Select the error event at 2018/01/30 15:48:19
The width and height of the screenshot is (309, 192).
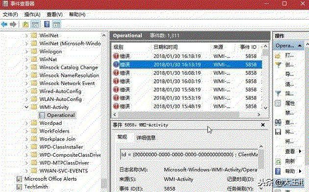[x=187, y=106]
